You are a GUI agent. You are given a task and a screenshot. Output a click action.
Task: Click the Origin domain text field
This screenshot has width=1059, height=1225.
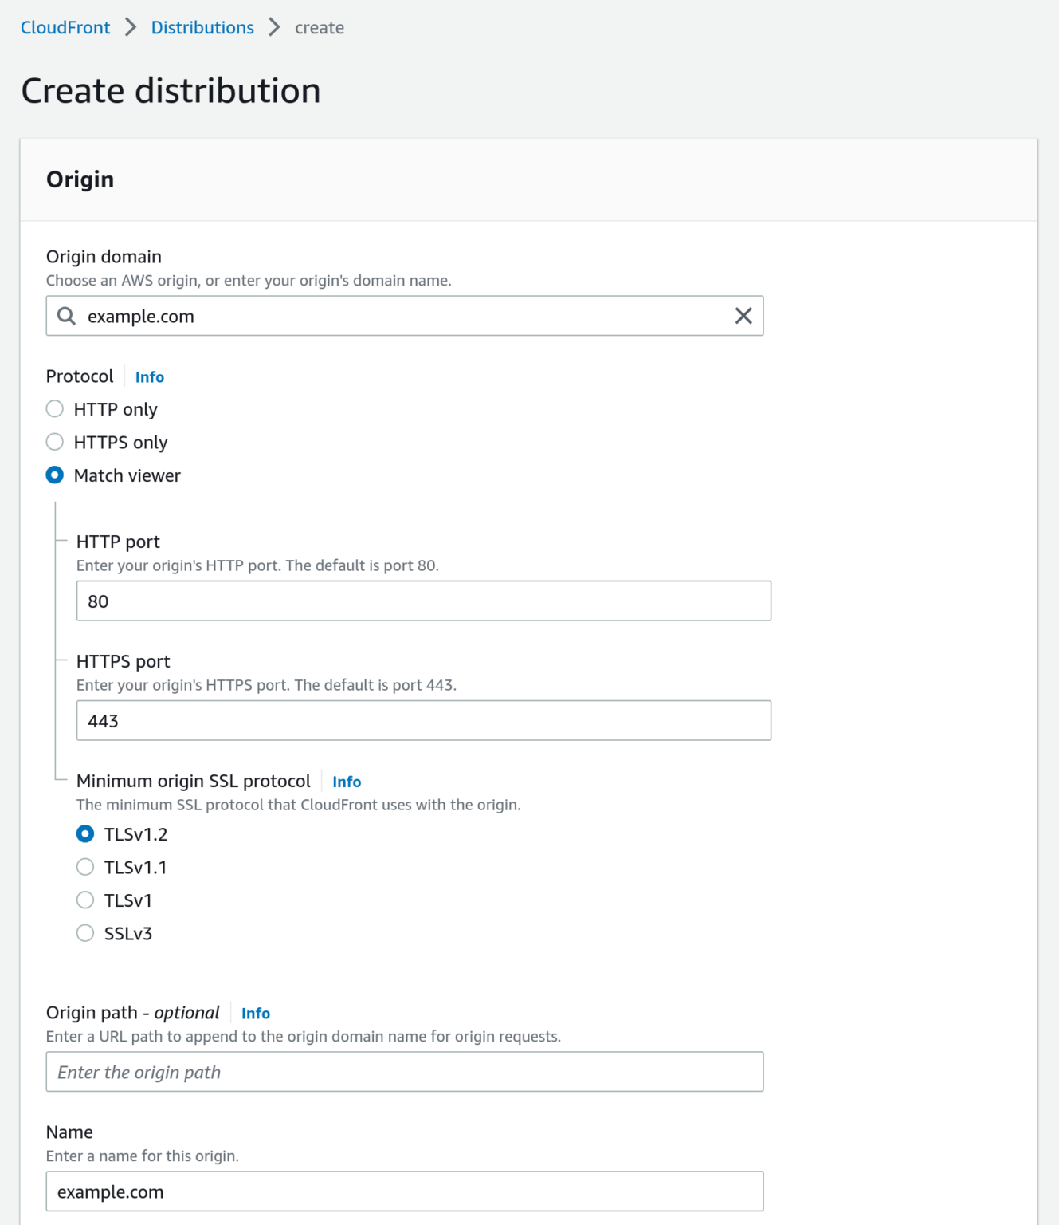pyautogui.click(x=398, y=317)
